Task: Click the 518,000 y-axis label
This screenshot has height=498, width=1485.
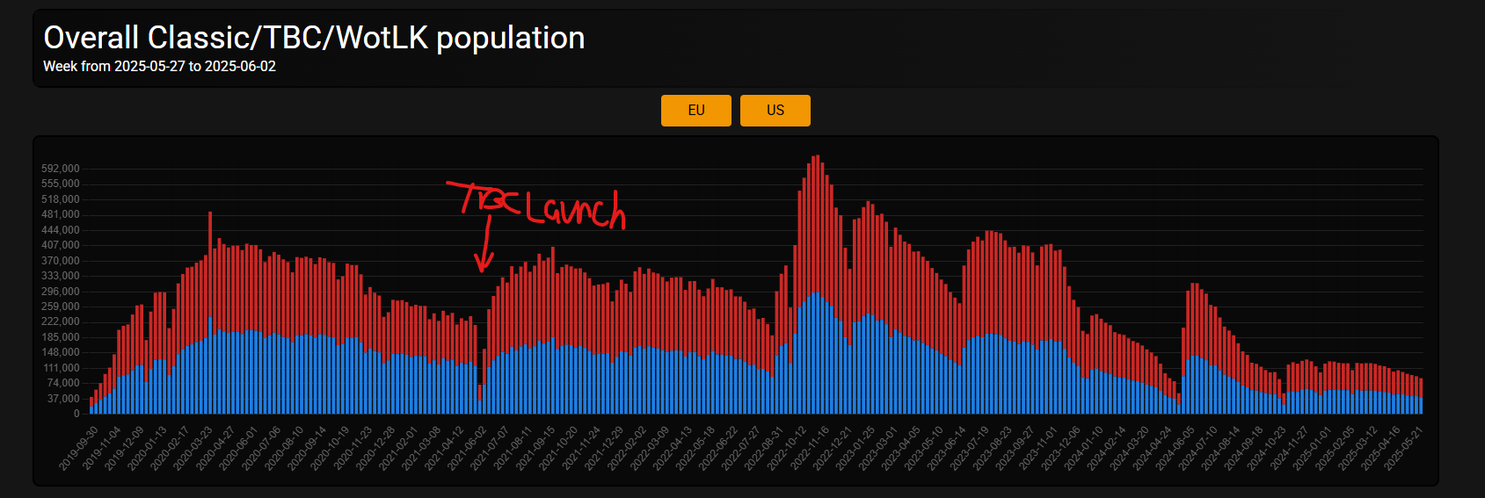Action: pos(60,199)
